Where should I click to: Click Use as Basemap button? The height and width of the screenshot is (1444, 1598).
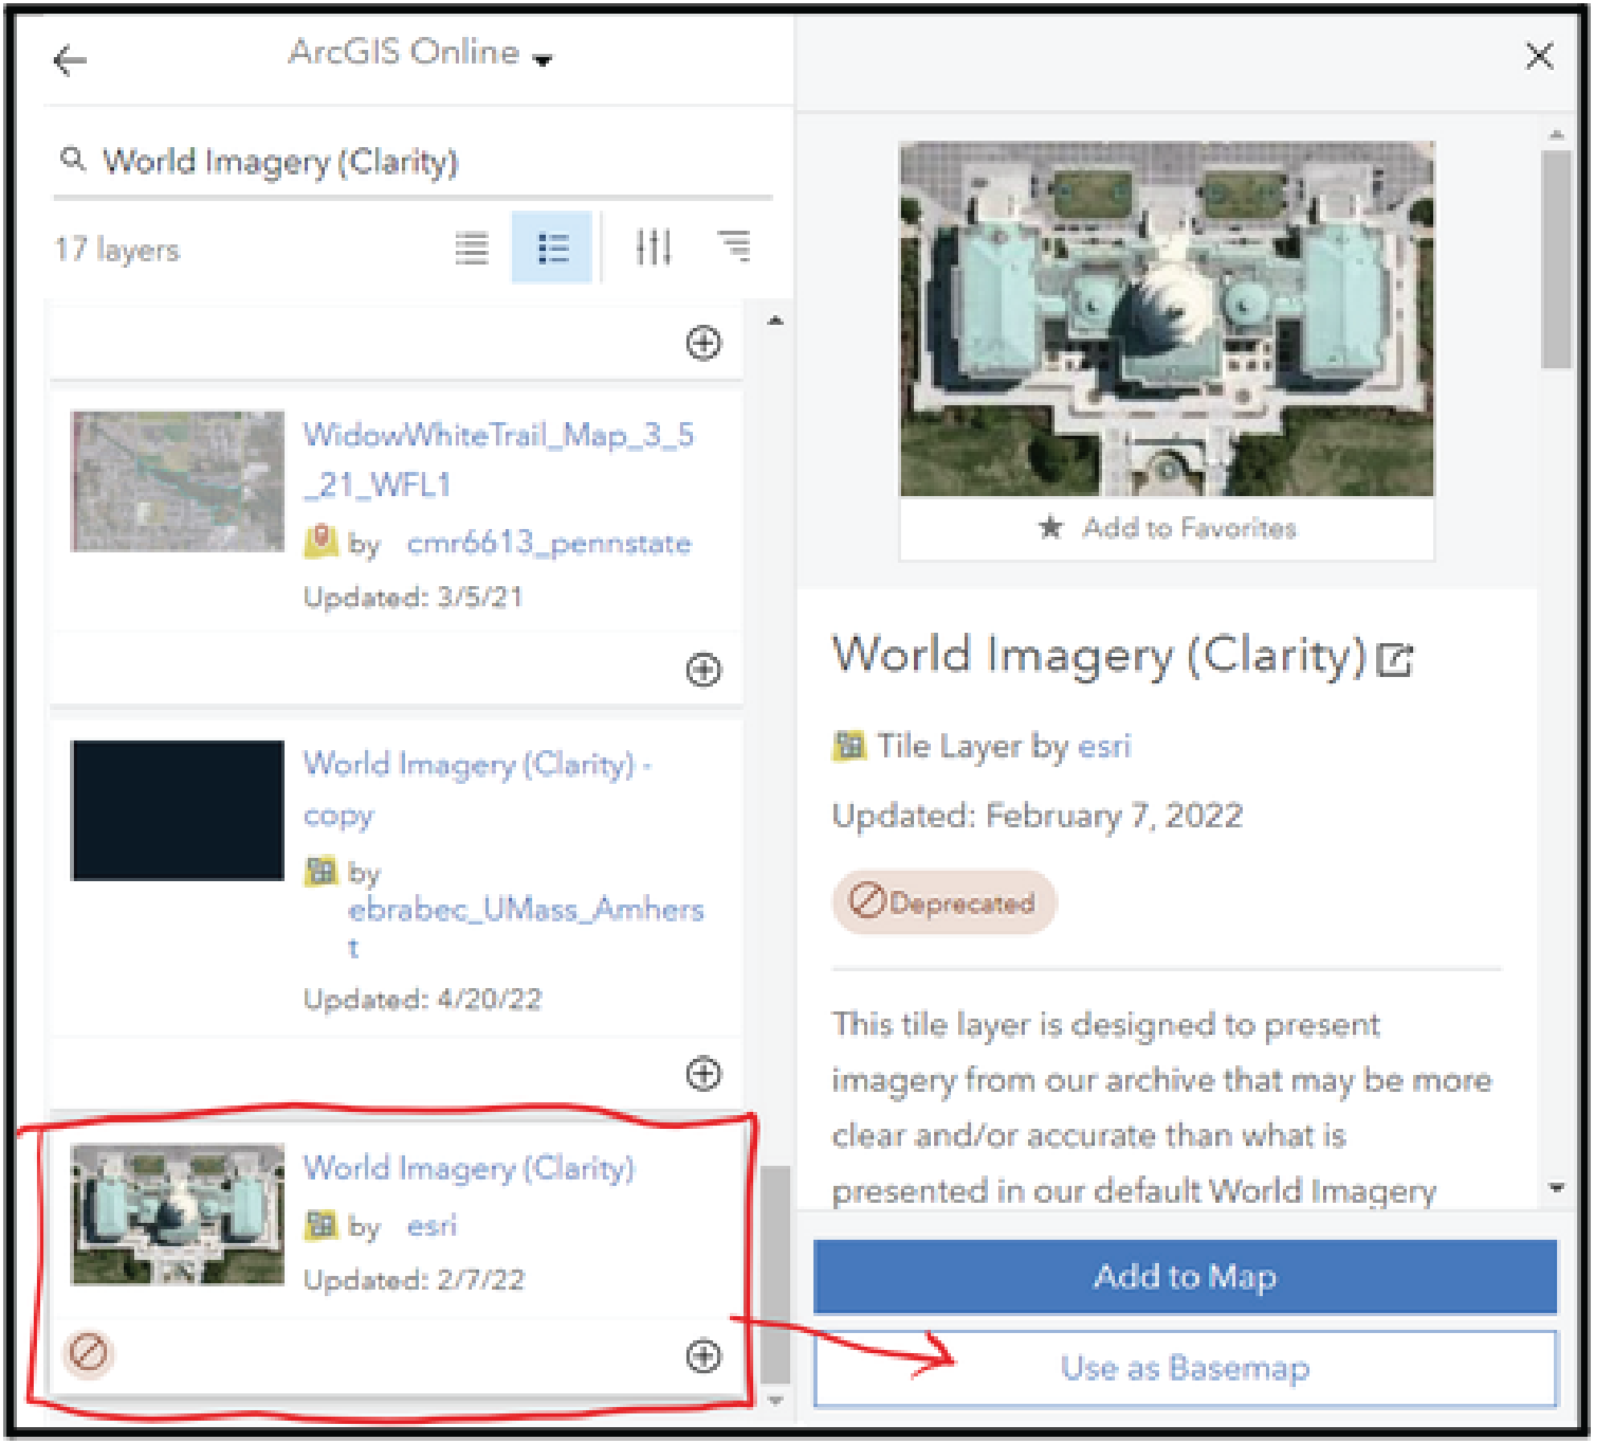[x=1185, y=1368]
